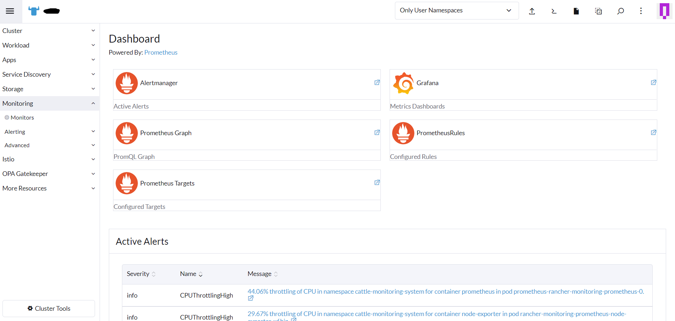Download the KubeConfig file icon
The image size is (675, 321).
(x=576, y=11)
